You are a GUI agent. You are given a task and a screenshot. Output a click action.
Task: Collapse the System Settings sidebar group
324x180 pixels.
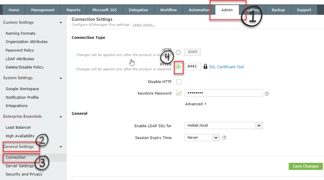point(61,78)
